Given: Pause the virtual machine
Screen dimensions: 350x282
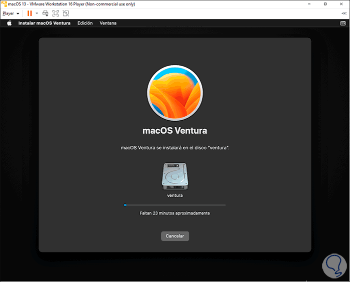Looking at the screenshot, I should coord(29,14).
